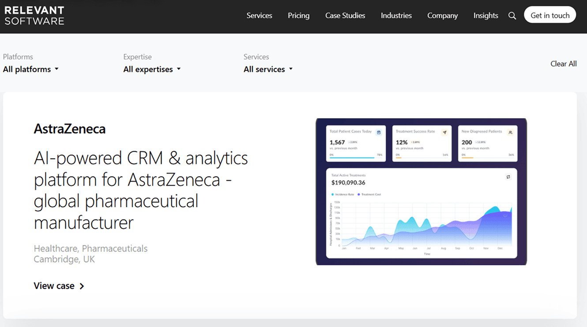Click the Clear All filters link
This screenshot has width=587, height=327.
click(563, 64)
